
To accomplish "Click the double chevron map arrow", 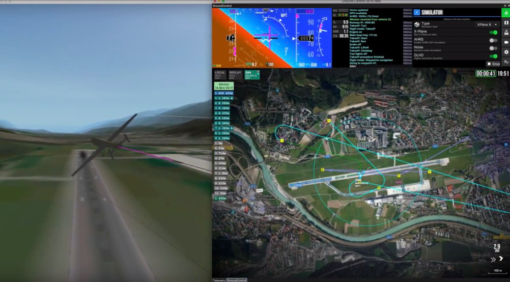I will (x=492, y=259).
